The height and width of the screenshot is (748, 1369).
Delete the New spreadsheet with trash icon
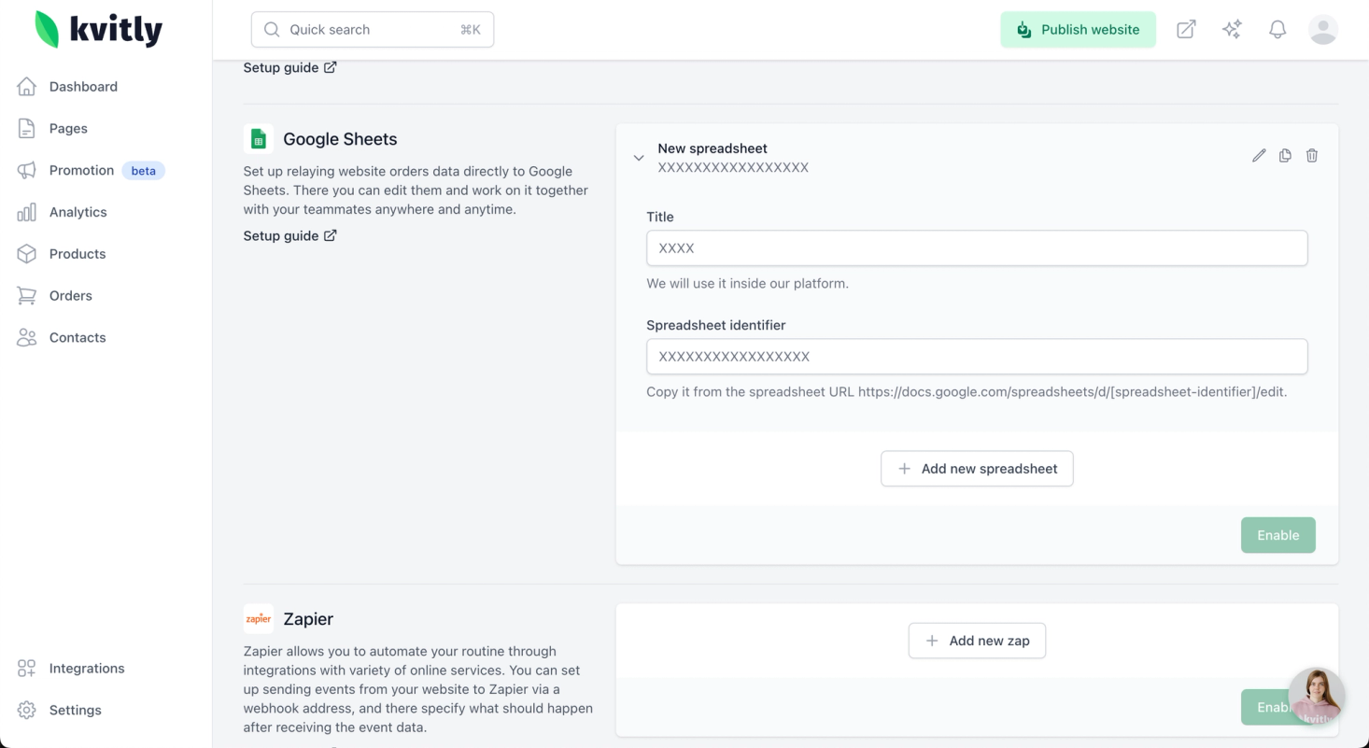tap(1312, 156)
